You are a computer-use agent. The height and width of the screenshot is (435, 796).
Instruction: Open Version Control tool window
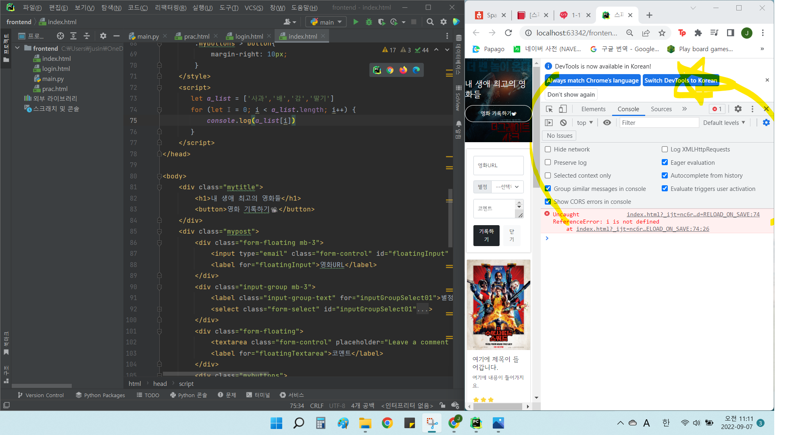pyautogui.click(x=41, y=395)
